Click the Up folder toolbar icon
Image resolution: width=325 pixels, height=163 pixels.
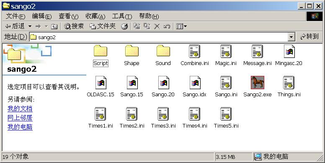click(54, 26)
